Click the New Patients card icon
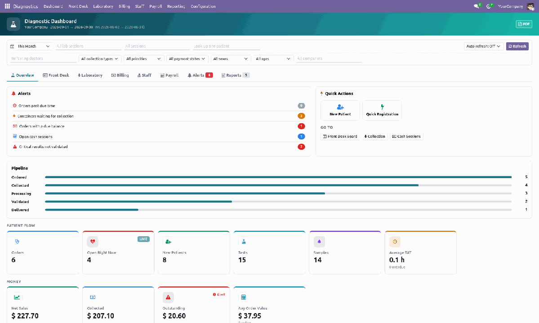539x323 pixels. point(168,242)
